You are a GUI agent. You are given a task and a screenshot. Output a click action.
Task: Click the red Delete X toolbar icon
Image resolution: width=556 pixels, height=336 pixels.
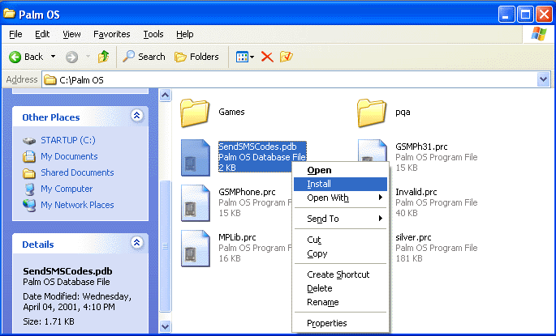coord(267,57)
